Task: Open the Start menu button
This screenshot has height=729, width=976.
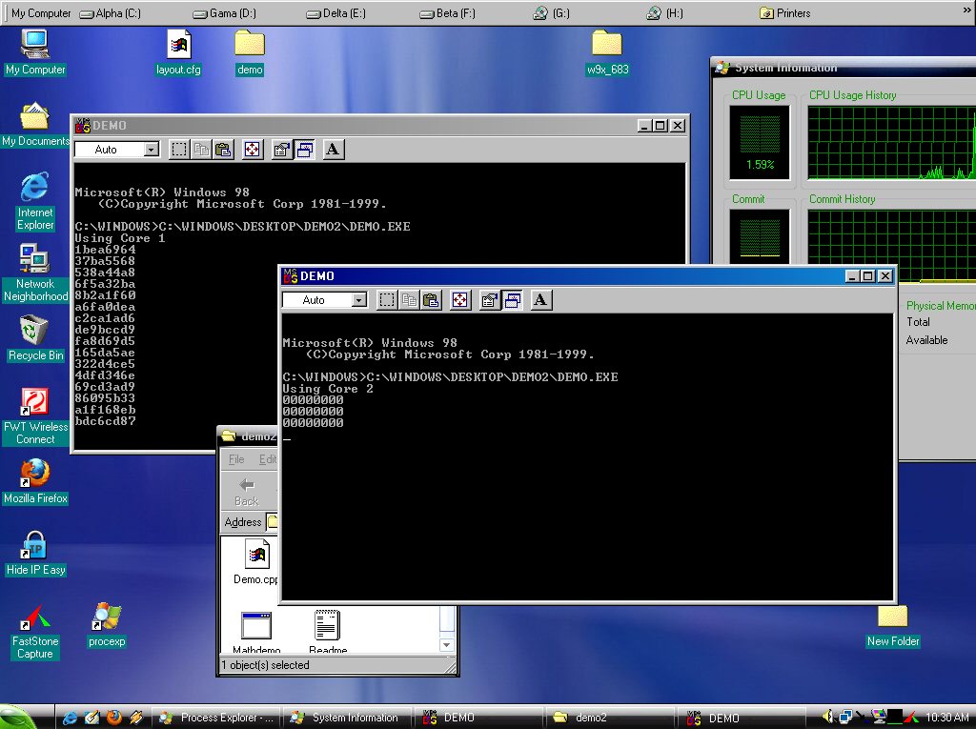Action: pos(19,718)
